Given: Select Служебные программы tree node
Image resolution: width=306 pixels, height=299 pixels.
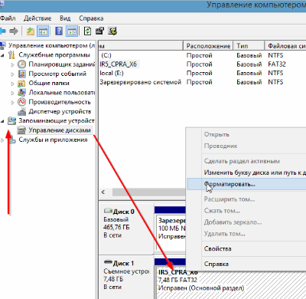Looking at the screenshot, I should [54, 55].
